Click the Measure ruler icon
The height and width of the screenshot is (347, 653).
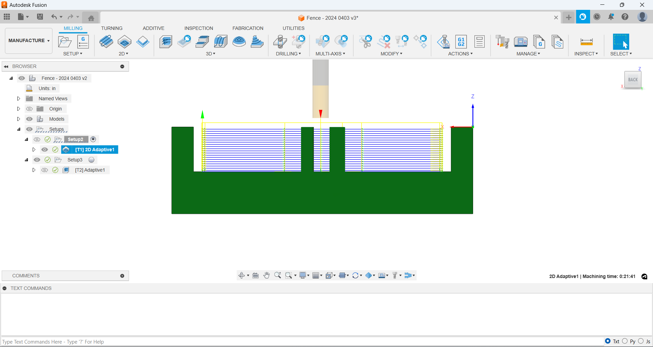click(x=586, y=42)
